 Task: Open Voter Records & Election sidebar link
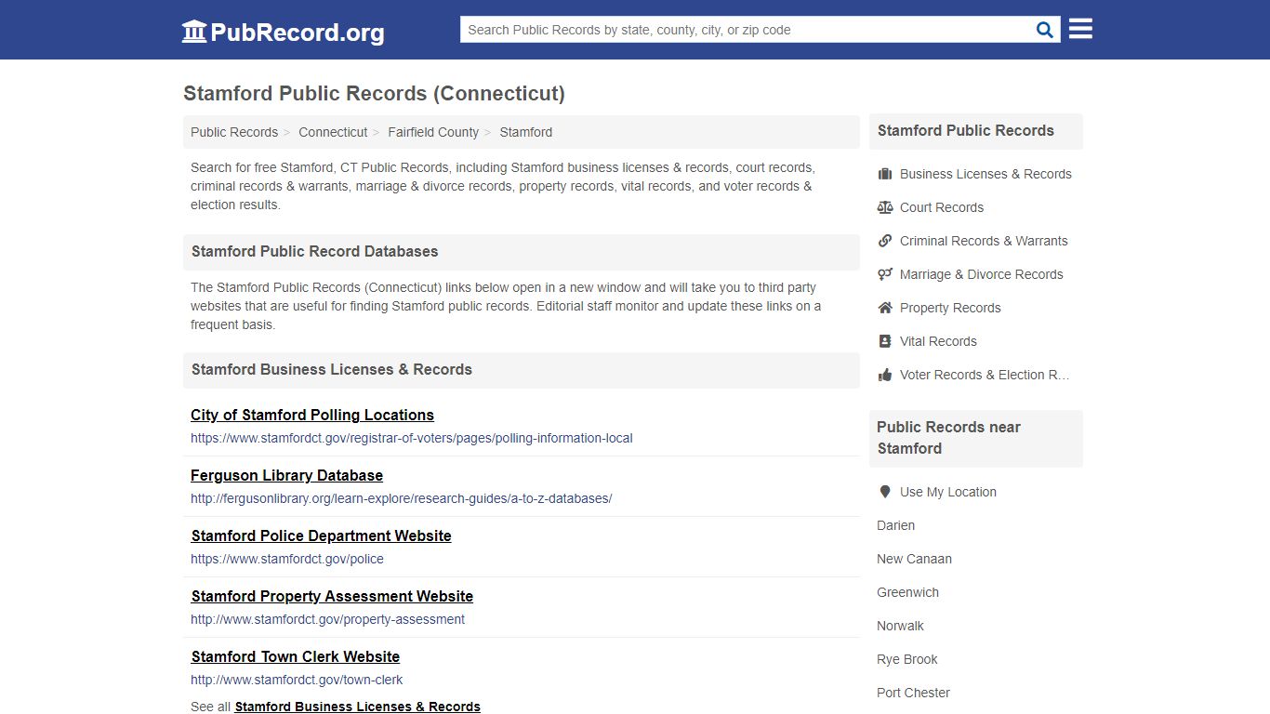point(986,375)
